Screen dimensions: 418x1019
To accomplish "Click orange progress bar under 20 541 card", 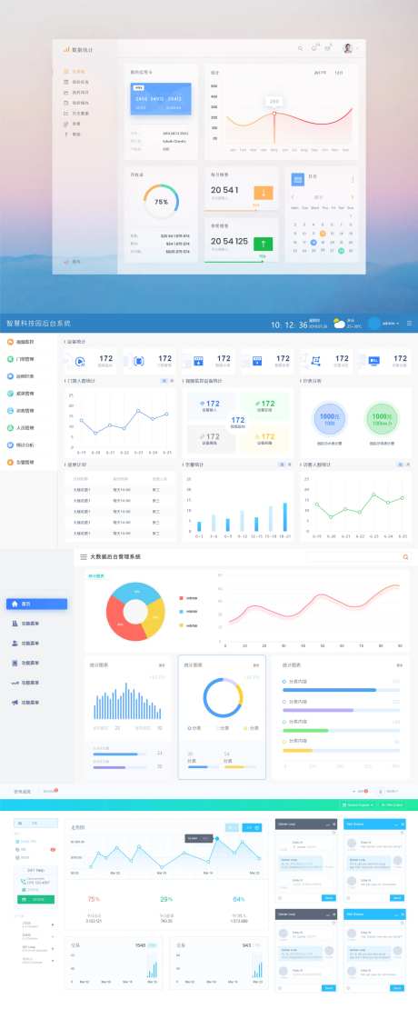I will click(231, 209).
